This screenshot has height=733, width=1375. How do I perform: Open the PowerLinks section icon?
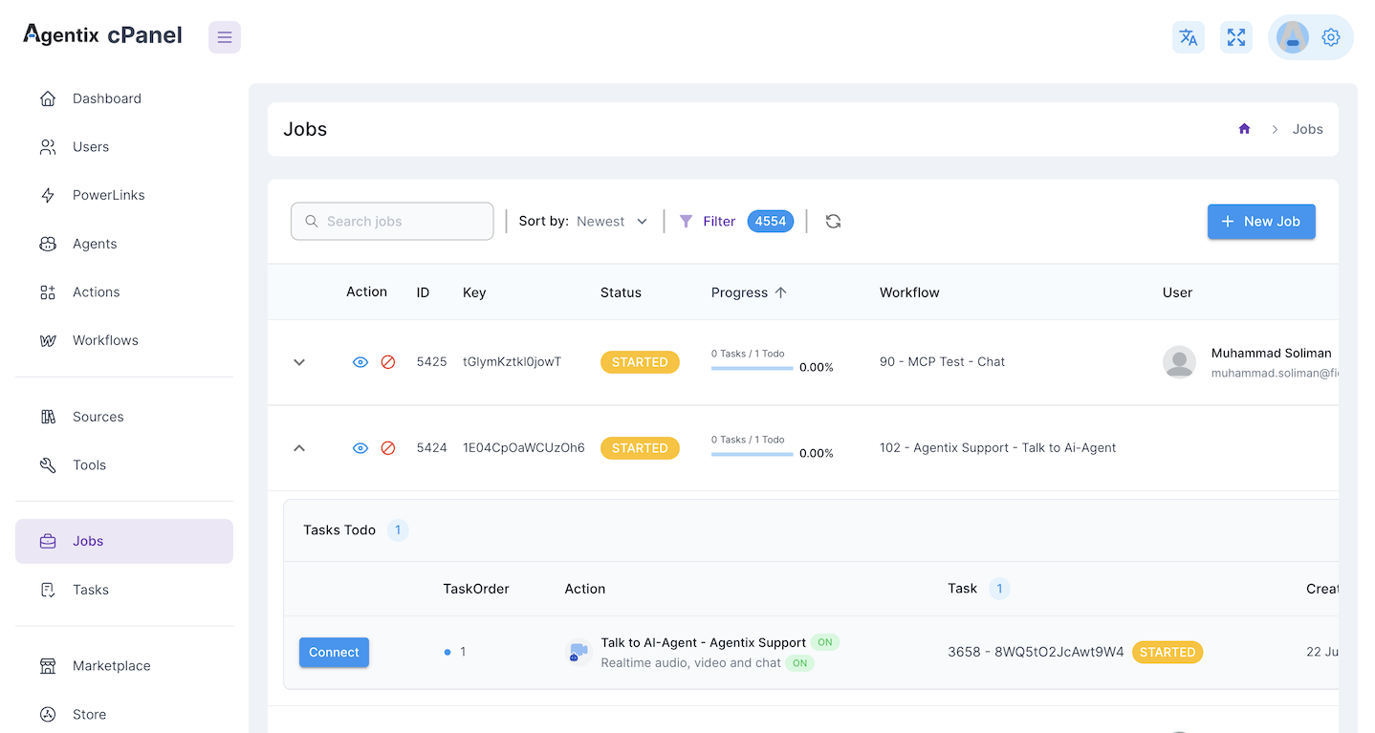click(48, 194)
